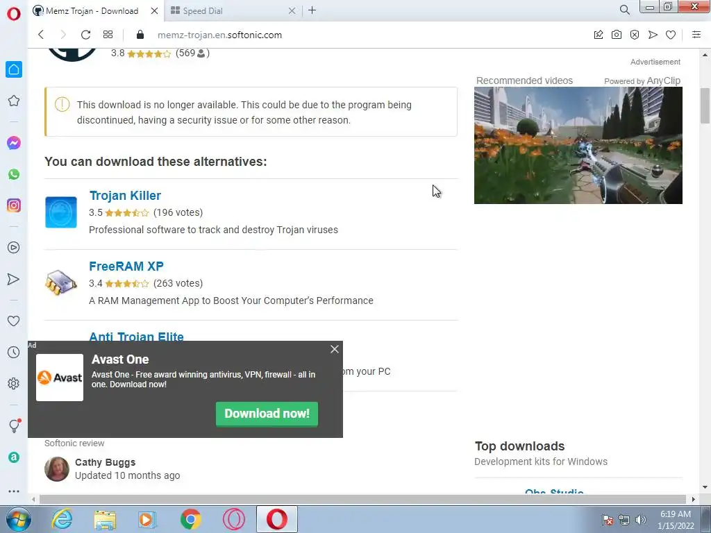This screenshot has height=533, width=711.
Task: Open Pinboards heart in sidebar
Action: (14, 321)
